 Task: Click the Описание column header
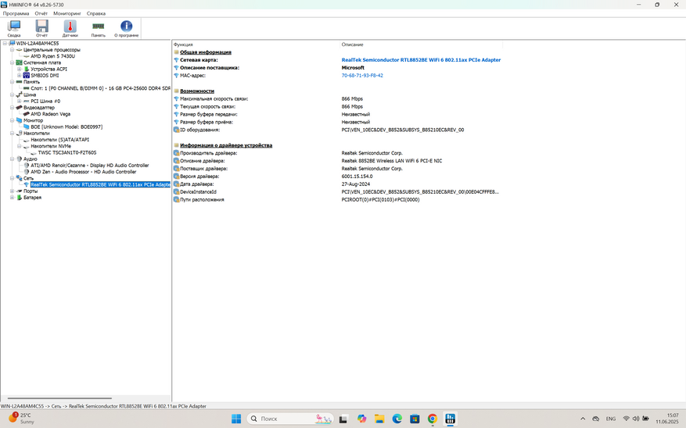click(352, 45)
